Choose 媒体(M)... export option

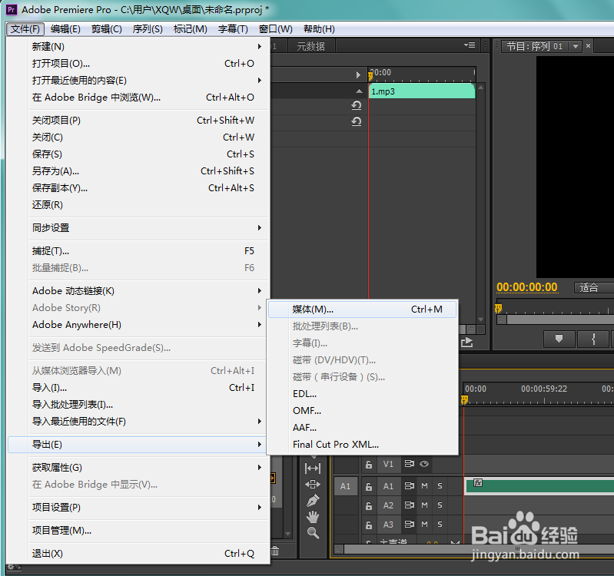tap(362, 310)
